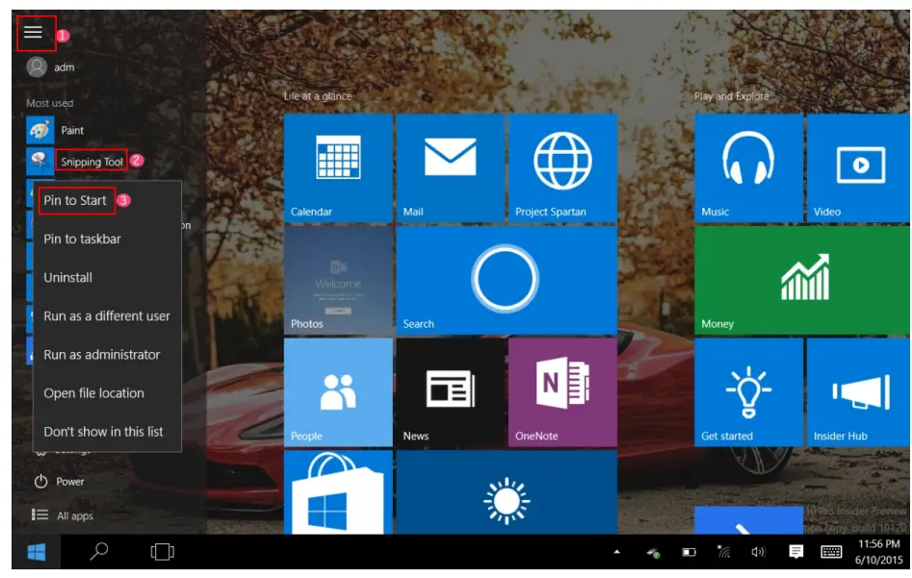Click the Snipping Tool icon

(39, 161)
